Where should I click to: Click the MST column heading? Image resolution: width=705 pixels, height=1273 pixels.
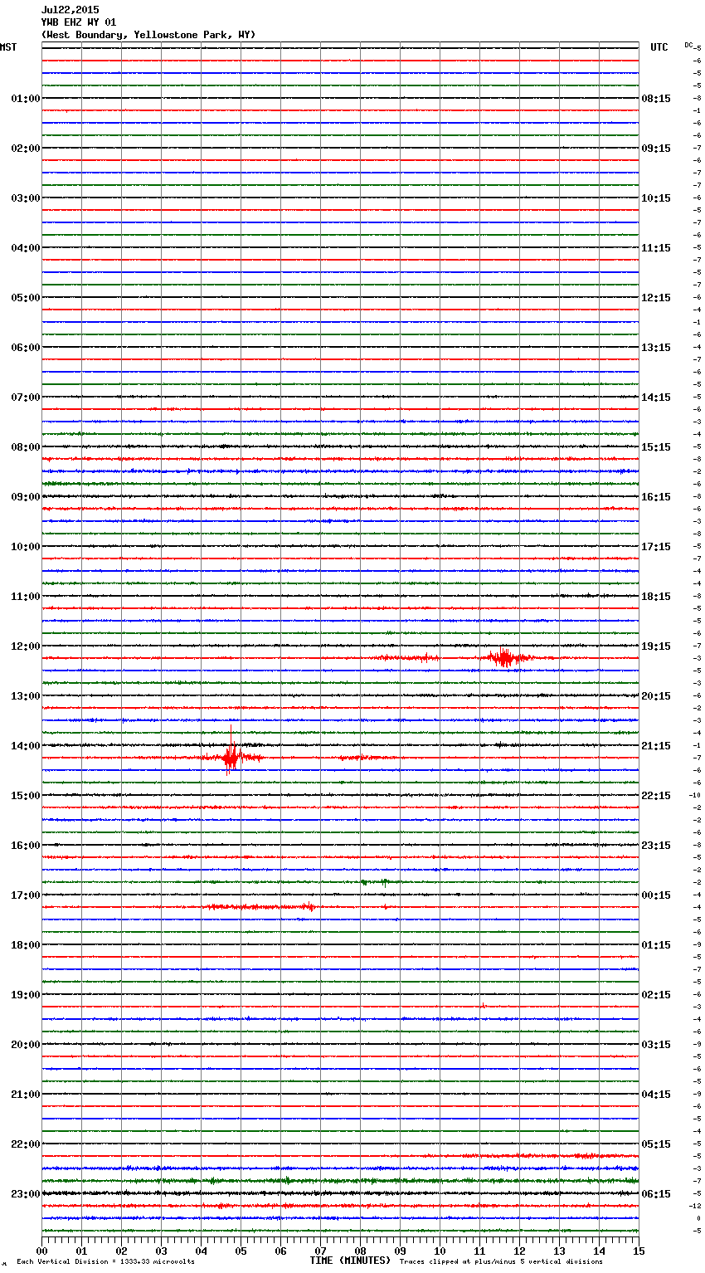coord(8,47)
